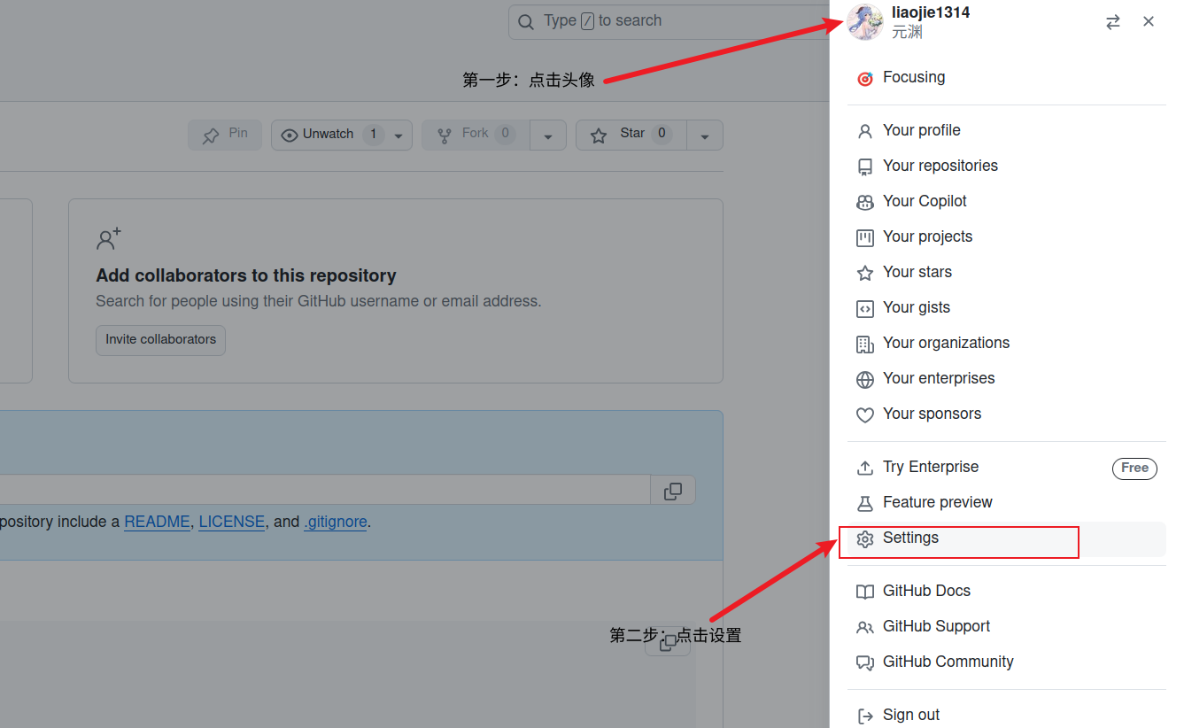Click the Invite collaborators button
The height and width of the screenshot is (728, 1184).
point(160,340)
